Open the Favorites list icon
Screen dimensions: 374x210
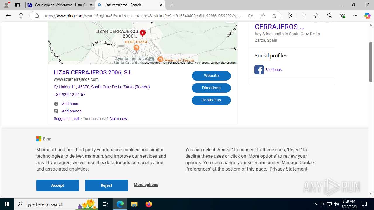pyautogui.click(x=317, y=16)
